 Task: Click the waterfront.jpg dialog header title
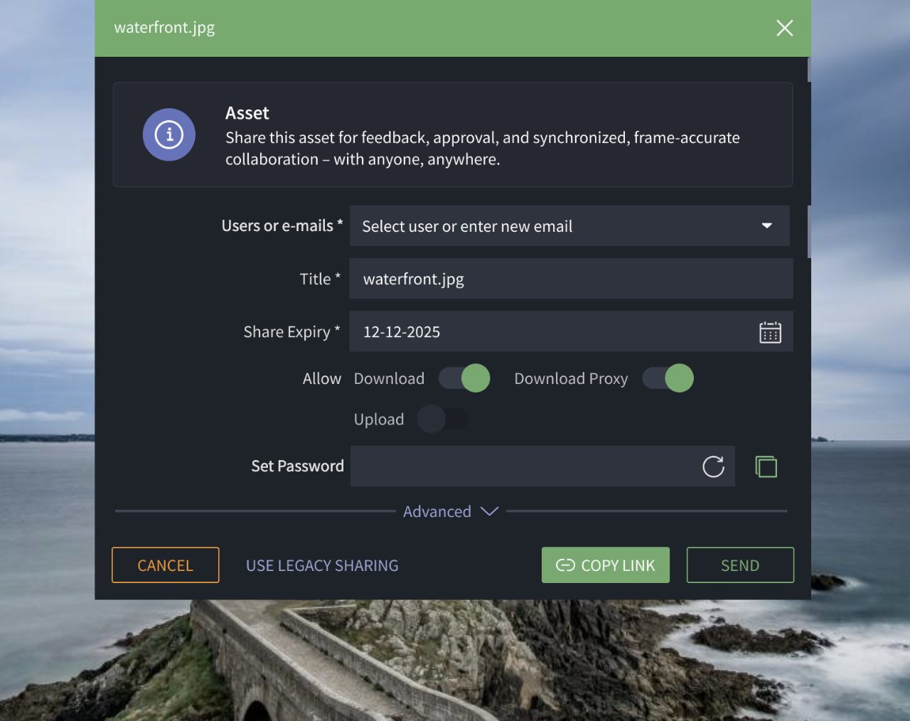(x=164, y=28)
